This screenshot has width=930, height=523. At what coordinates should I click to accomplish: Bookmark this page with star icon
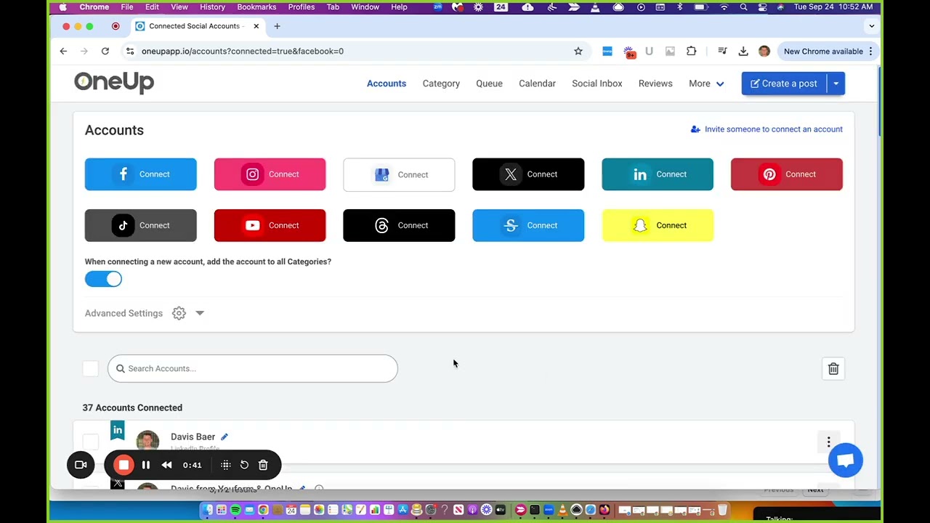click(578, 51)
